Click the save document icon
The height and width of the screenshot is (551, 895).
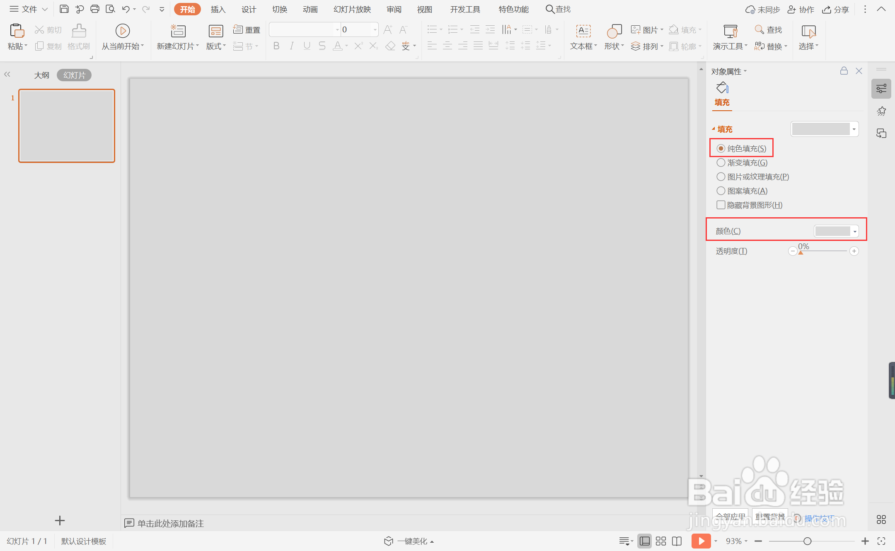coord(64,9)
